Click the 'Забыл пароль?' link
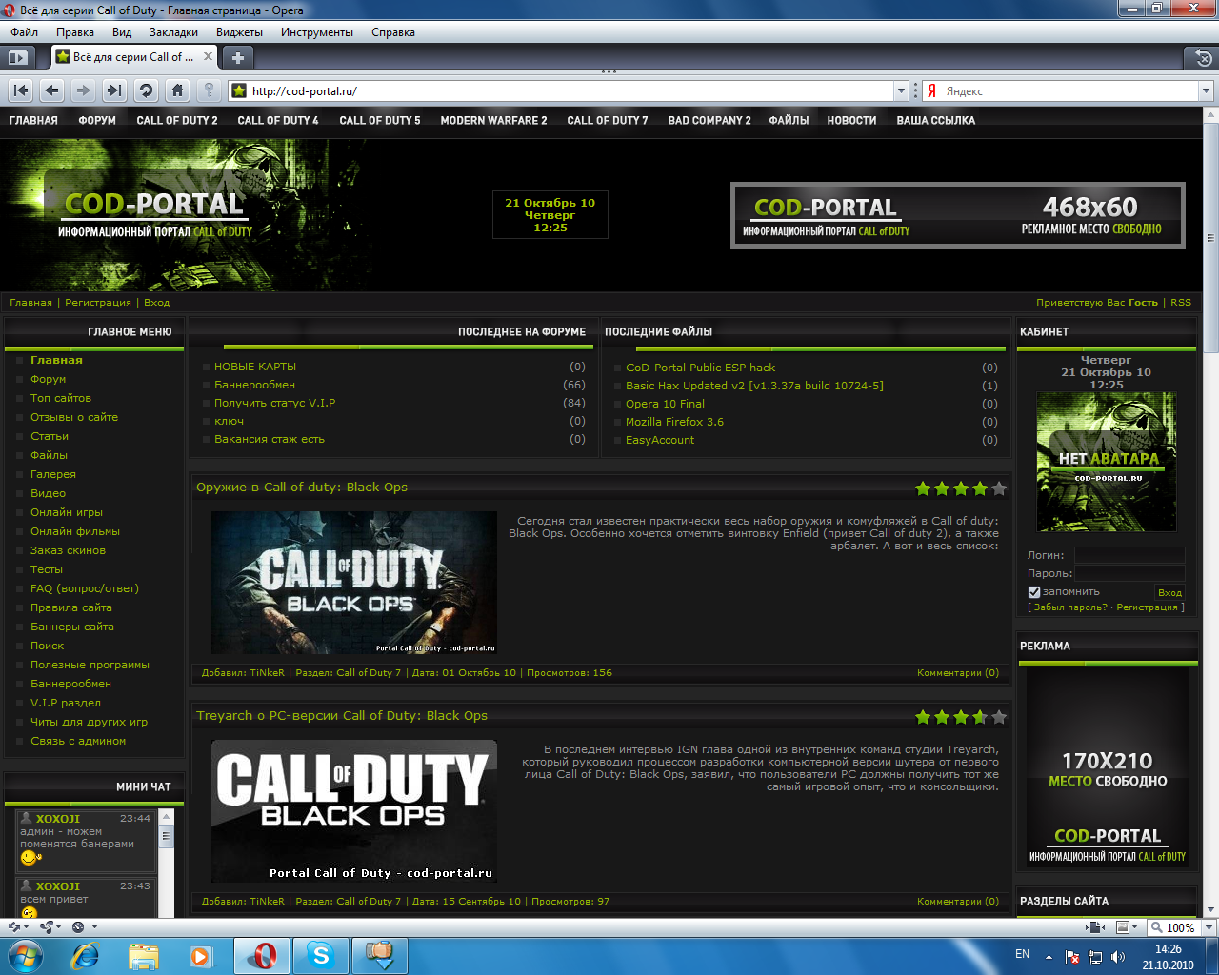This screenshot has width=1219, height=975. click(x=1070, y=607)
